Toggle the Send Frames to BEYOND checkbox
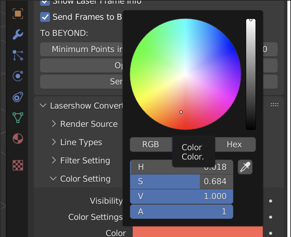Screen dimensions: 291x237 45,17
